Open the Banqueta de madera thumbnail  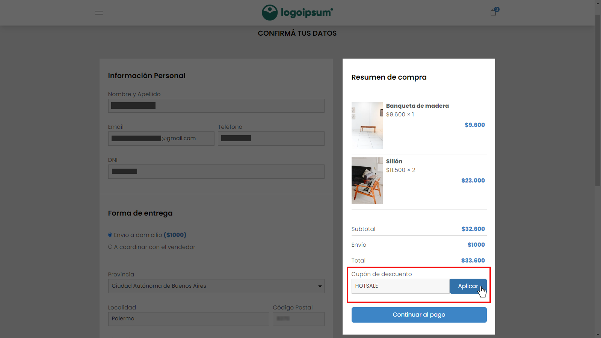pos(367,125)
